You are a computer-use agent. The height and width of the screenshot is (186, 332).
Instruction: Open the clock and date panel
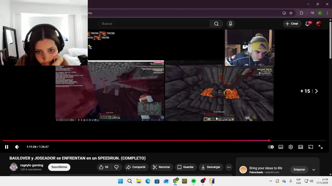click(x=322, y=181)
